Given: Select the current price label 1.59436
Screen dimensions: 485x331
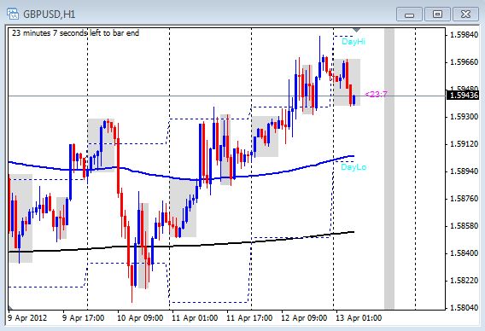Looking at the screenshot, I should point(464,96).
